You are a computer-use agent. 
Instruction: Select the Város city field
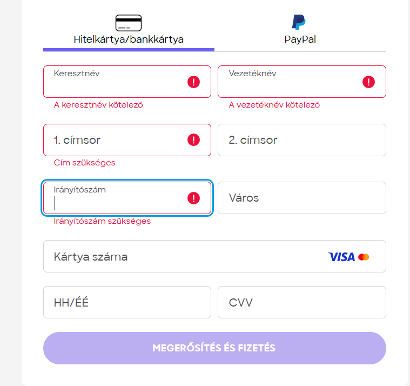[x=301, y=198]
